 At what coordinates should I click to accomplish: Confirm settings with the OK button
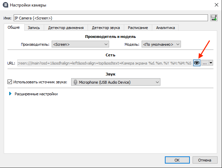(177, 159)
